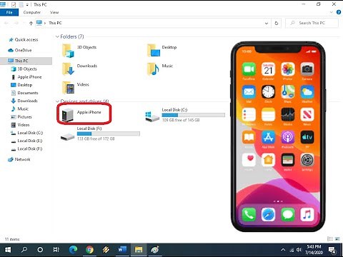Open the Desktop folder in the Folders section
This screenshot has height=257, width=343.
(162, 50)
